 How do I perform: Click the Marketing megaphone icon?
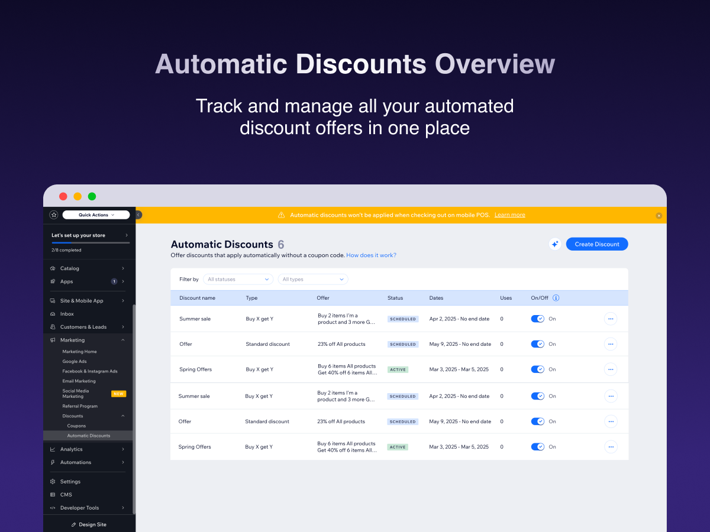click(x=53, y=340)
